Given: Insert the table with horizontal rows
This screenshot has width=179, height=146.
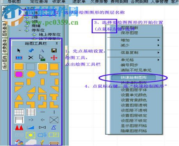Looking at the screenshot, I should (31, 112).
